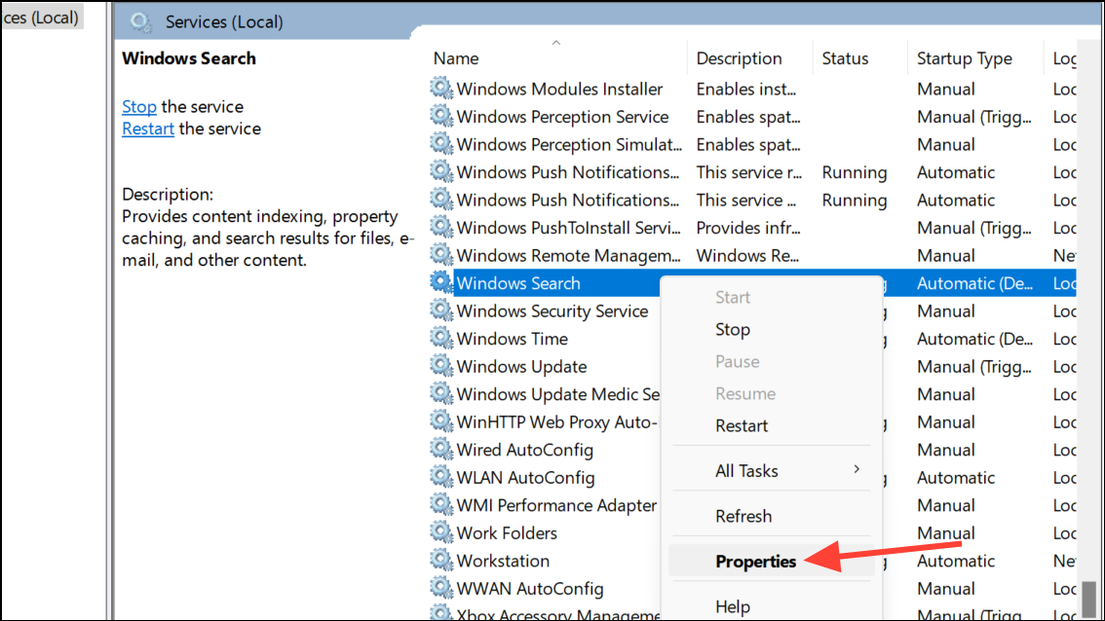Click gear icon of Windows Perception Service
This screenshot has width=1105, height=621.
(441, 116)
